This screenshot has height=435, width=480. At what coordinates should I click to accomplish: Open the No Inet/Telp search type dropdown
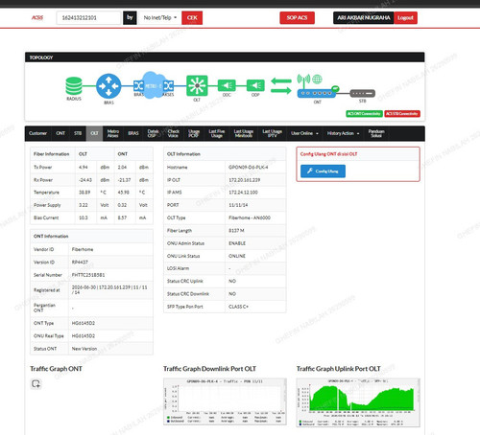160,17
